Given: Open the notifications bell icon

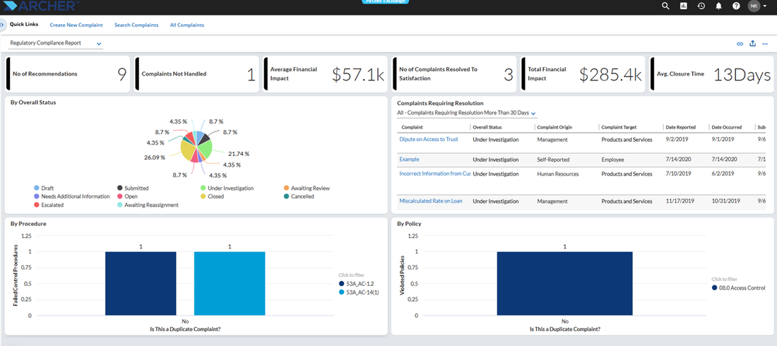Looking at the screenshot, I should (718, 6).
